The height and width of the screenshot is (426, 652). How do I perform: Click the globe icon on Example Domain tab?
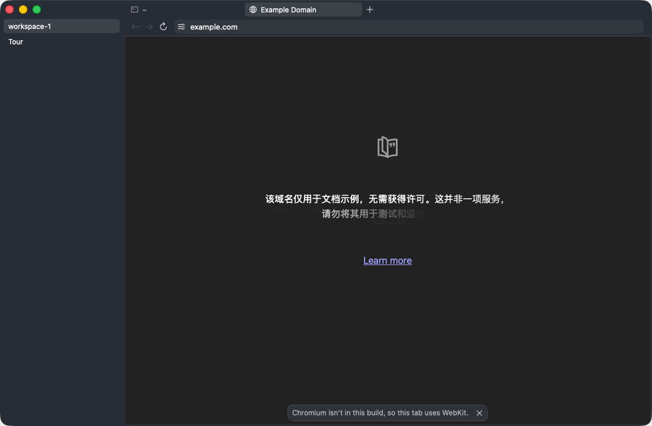coord(253,9)
